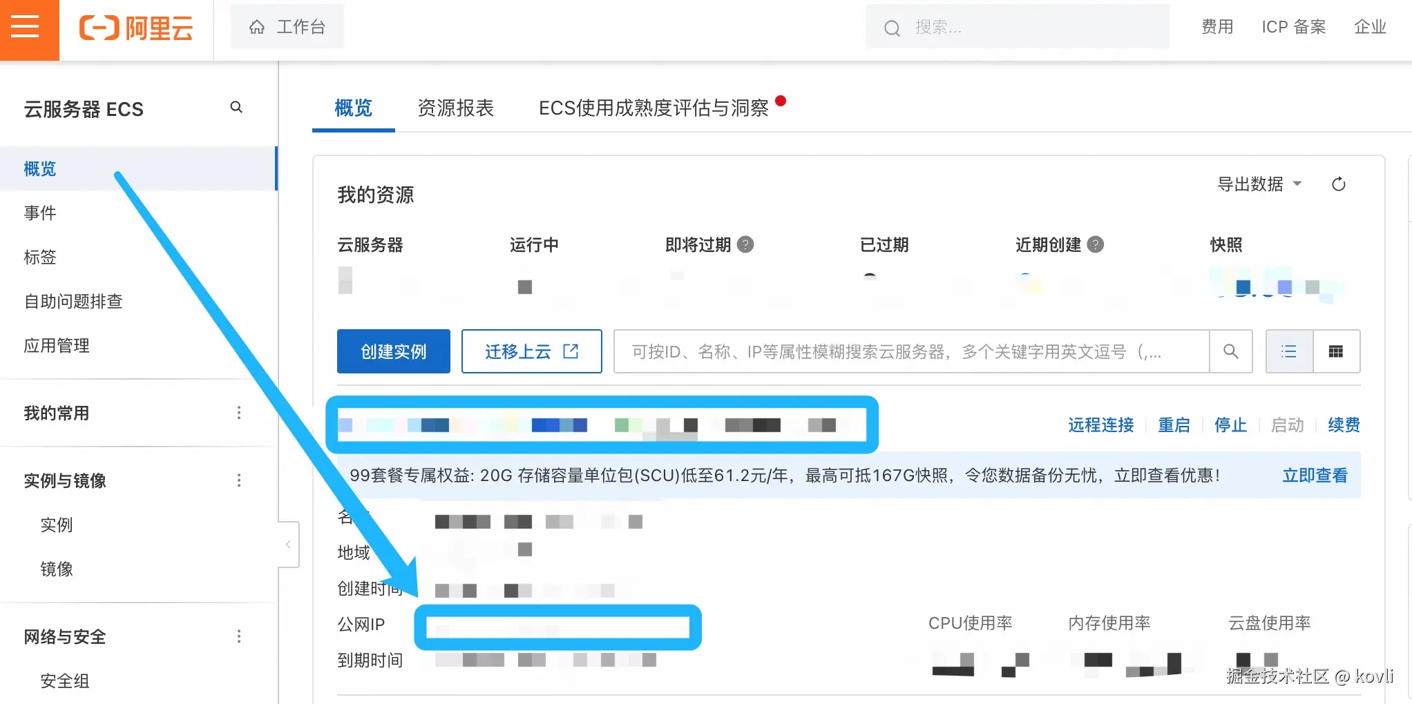The width and height of the screenshot is (1412, 704).
Task: Show help for 即将过期
Action: 745,244
